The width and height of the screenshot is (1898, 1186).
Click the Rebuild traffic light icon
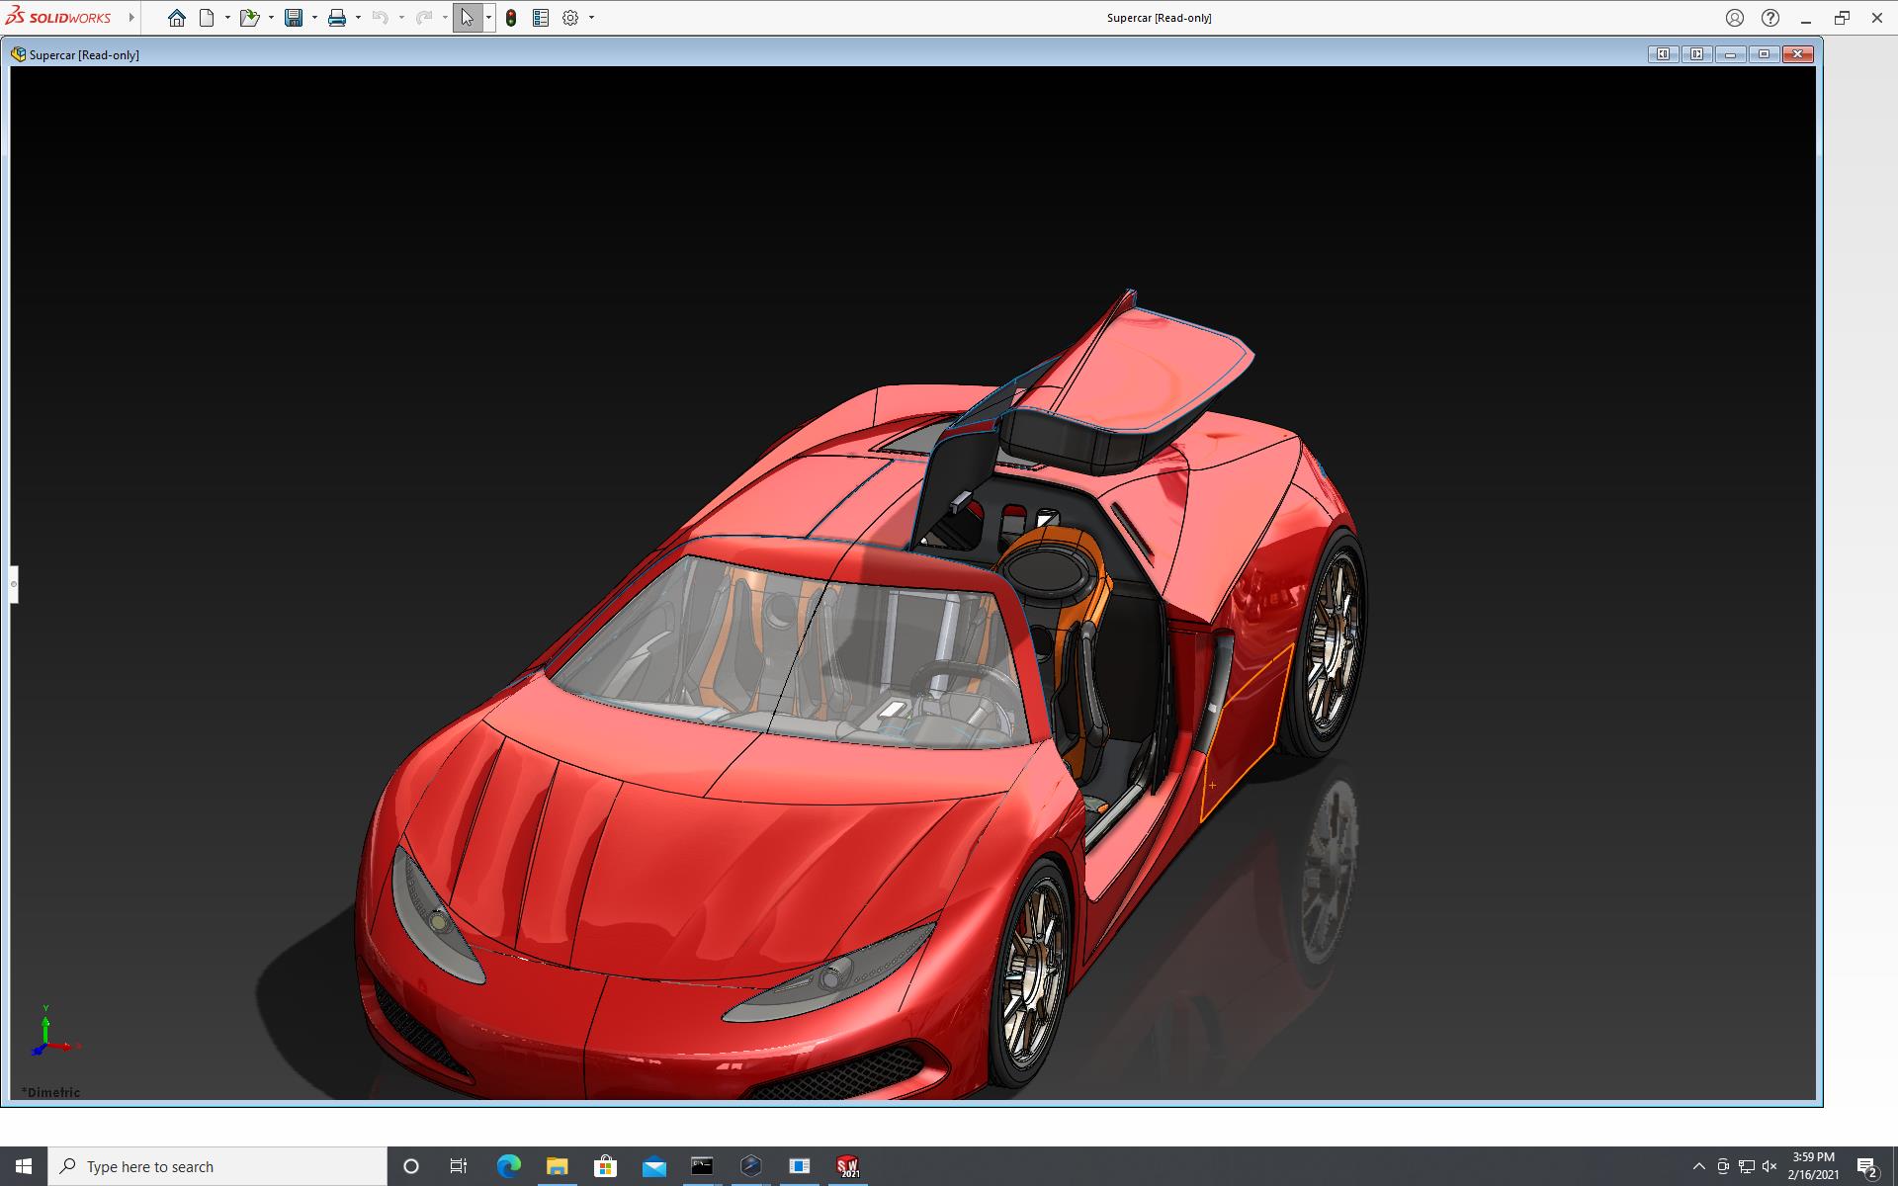[511, 18]
